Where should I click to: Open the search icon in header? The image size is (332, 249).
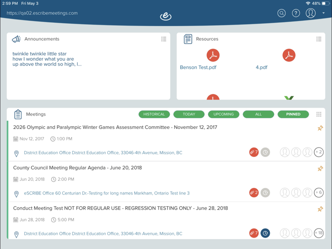coord(281,13)
